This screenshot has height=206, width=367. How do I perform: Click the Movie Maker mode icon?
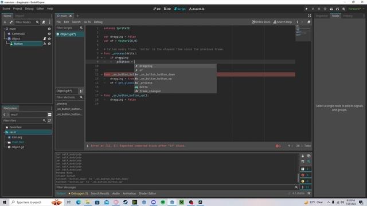(x=343, y=9)
